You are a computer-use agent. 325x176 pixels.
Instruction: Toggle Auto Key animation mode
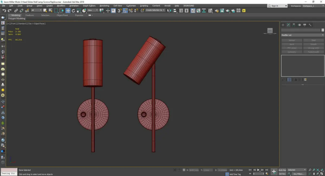(x=282, y=170)
